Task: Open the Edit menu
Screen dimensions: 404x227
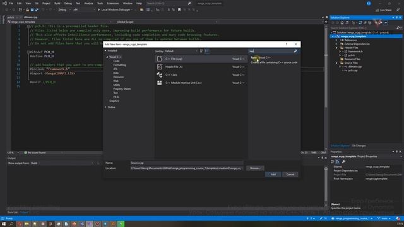Action: click(x=20, y=3)
